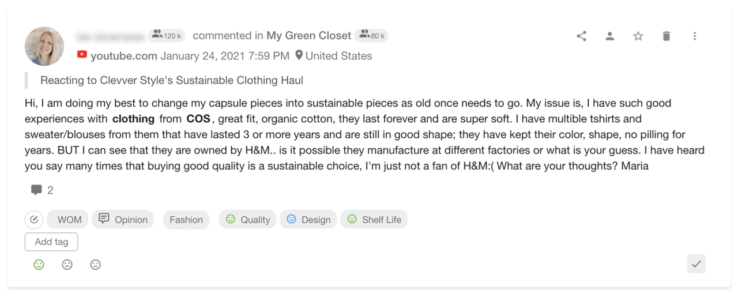The image size is (738, 297).
Task: Set sentiment to positive smiley
Action: click(x=39, y=265)
